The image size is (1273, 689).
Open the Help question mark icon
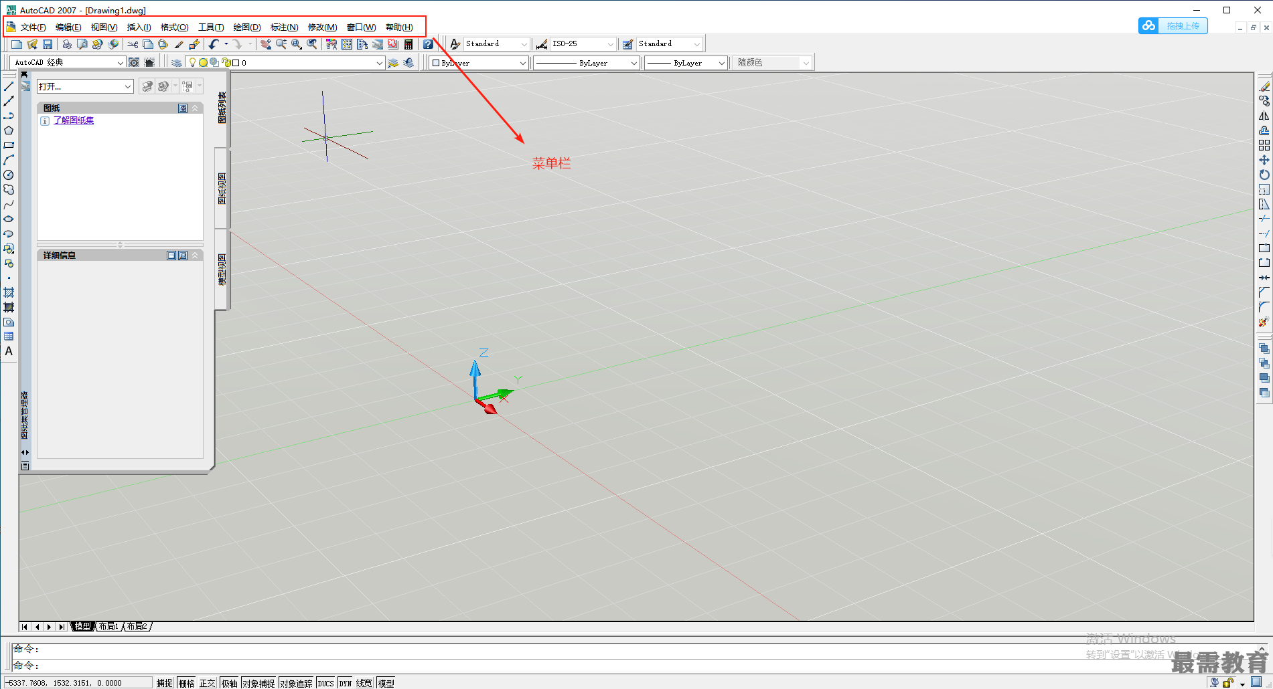point(428,44)
